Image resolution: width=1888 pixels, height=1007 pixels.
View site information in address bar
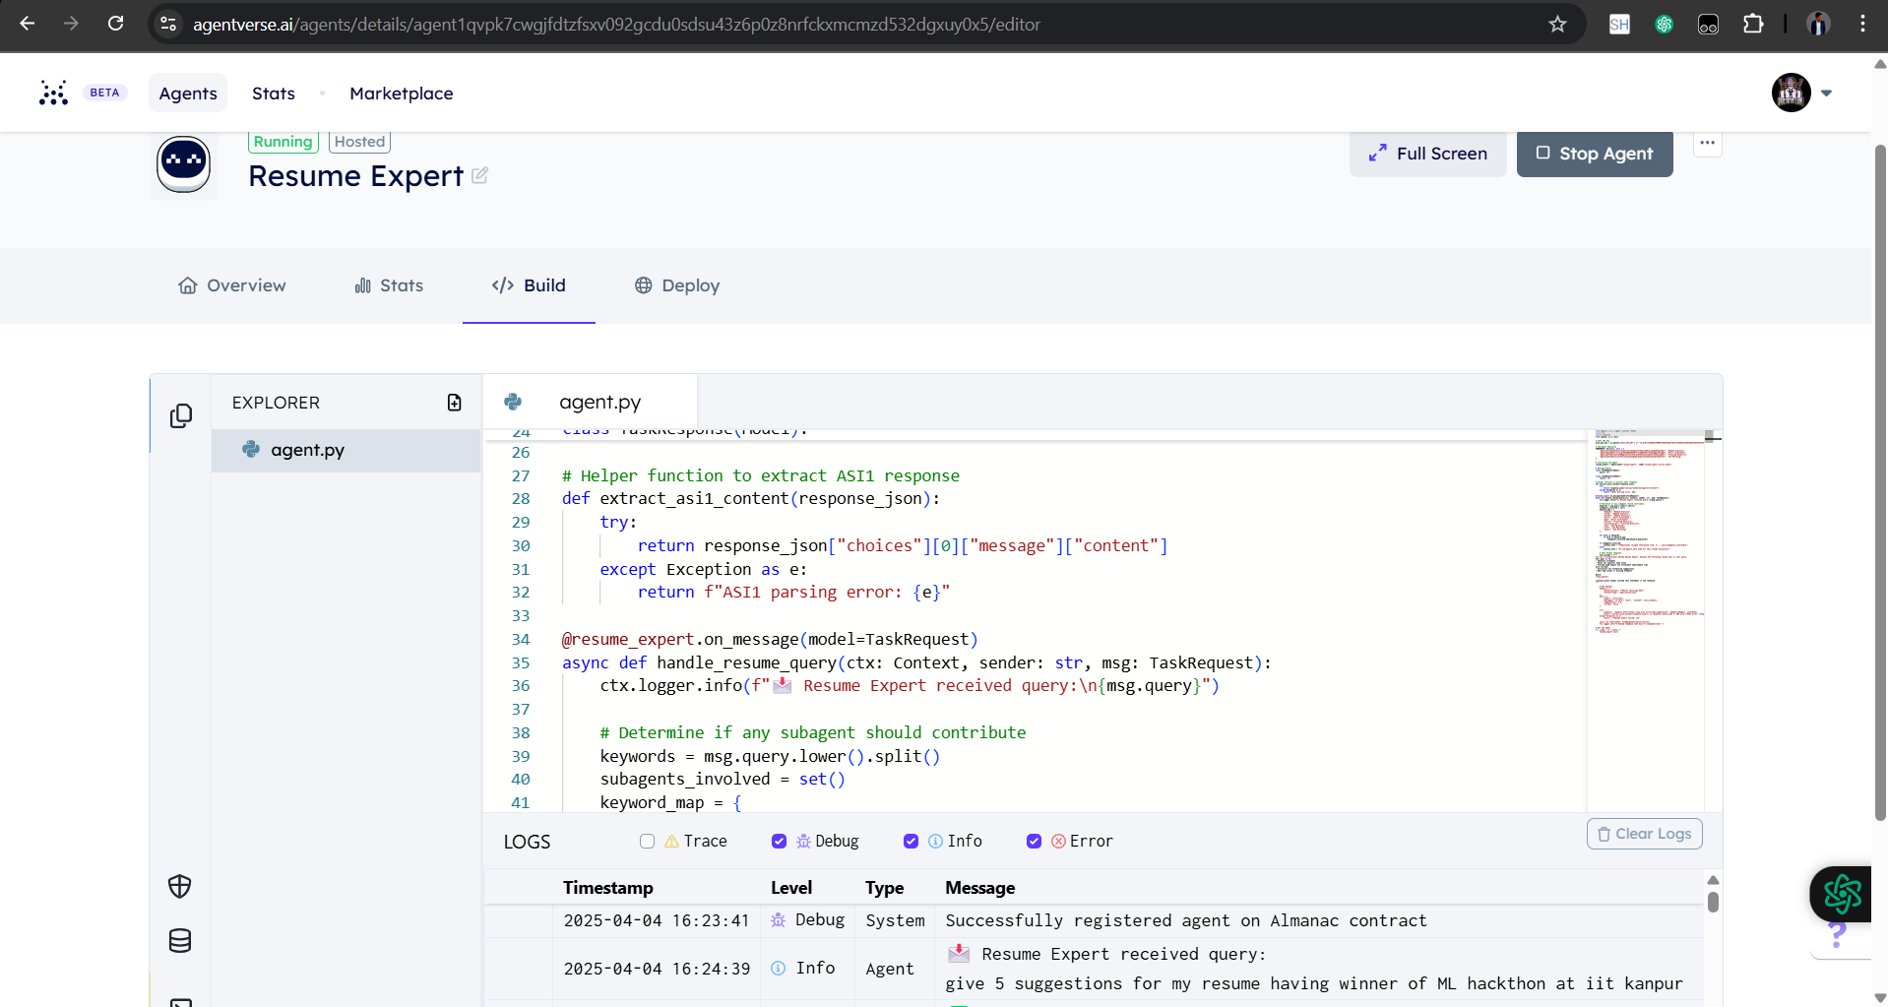[168, 24]
